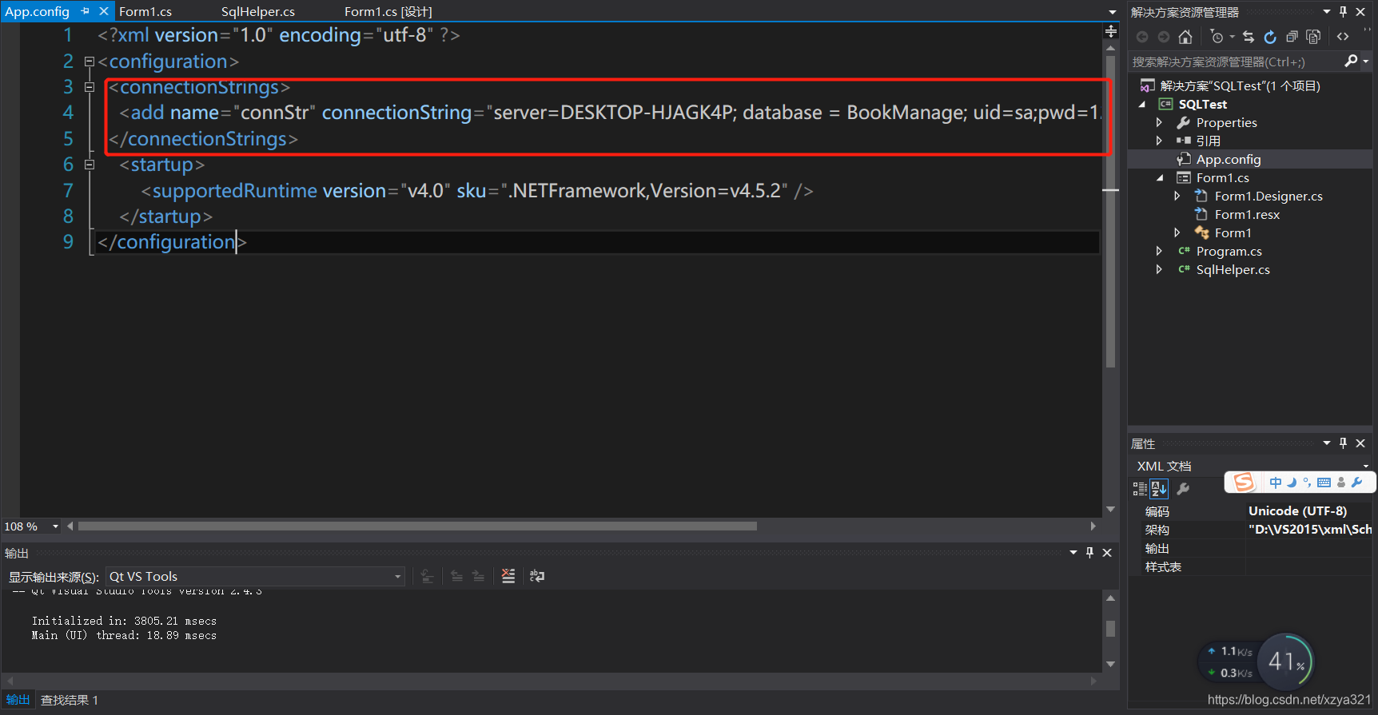This screenshot has height=715, width=1378.
Task: Toggle Alphabetical sort in Properties panel
Action: [x=1159, y=489]
